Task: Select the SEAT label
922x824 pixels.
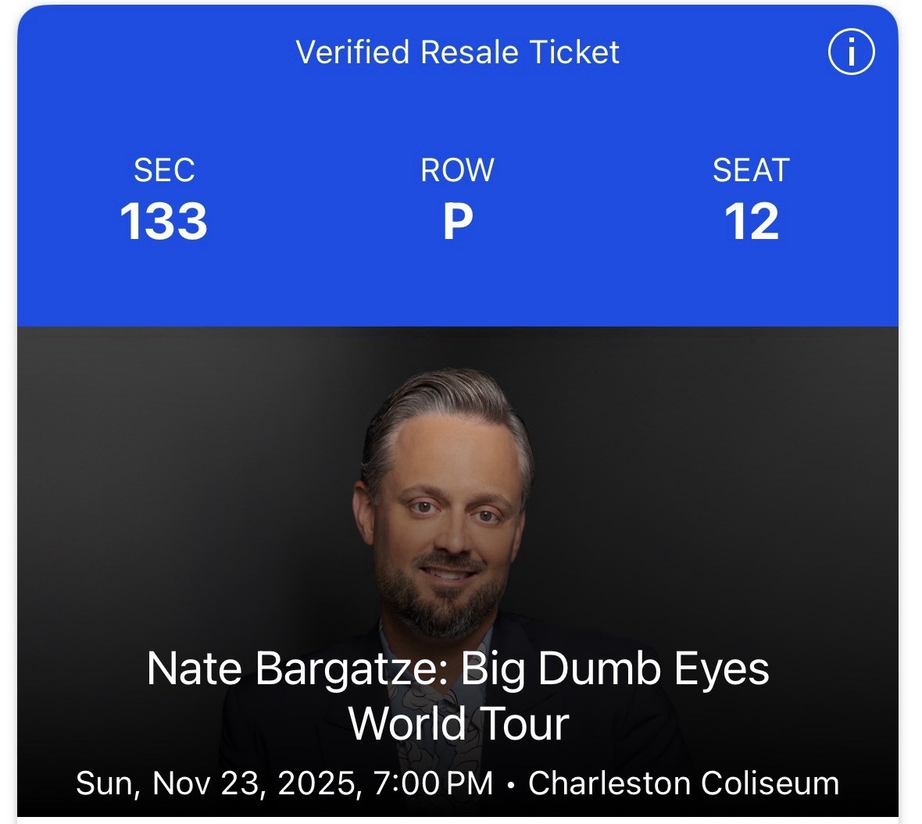Action: pos(752,170)
